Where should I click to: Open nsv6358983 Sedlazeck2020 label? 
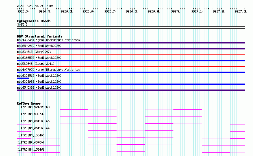pyautogui.click(x=39, y=82)
